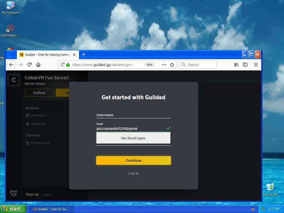This screenshot has height=213, width=284.
Task: Select the Guilded taskbar window button
Action: (51, 209)
